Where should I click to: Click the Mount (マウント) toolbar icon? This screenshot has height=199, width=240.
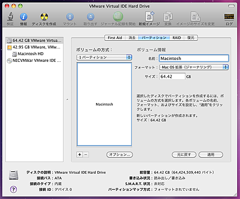click(70, 17)
